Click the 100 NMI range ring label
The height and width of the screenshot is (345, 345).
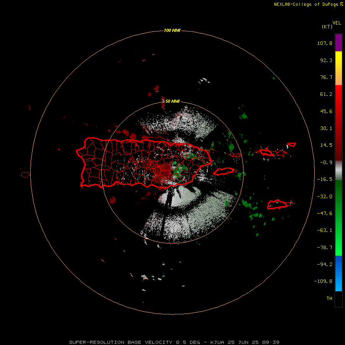172,30
